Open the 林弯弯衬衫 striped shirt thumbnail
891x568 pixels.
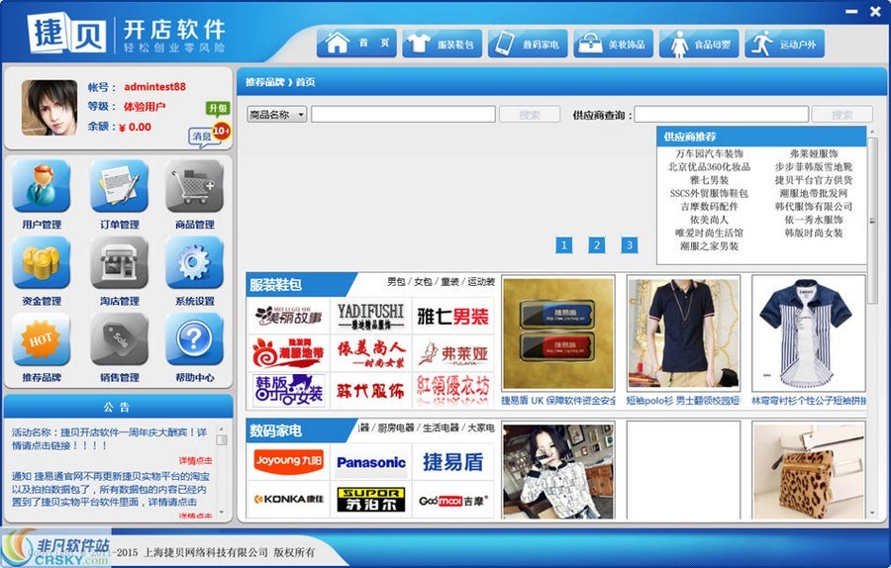[809, 332]
